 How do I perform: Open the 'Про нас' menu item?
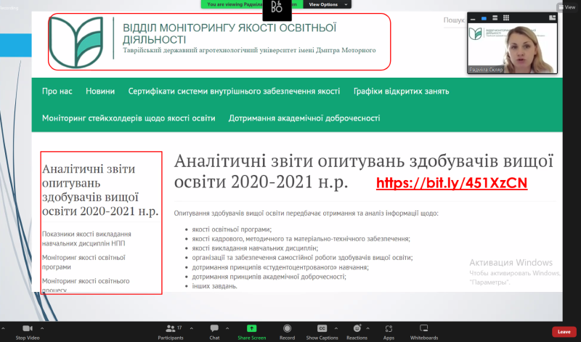point(57,91)
